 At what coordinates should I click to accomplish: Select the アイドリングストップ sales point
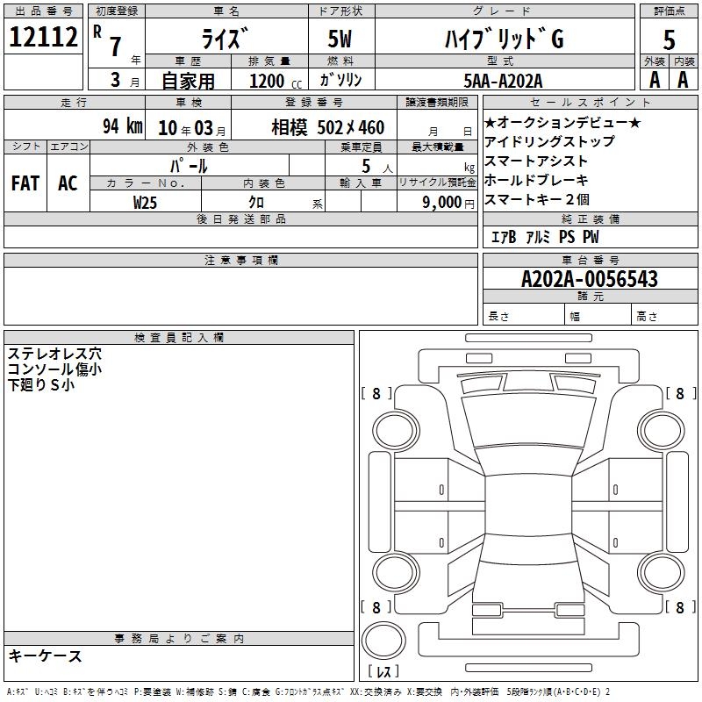point(549,141)
